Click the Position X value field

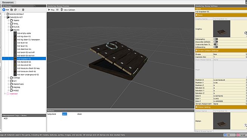coord(230,80)
